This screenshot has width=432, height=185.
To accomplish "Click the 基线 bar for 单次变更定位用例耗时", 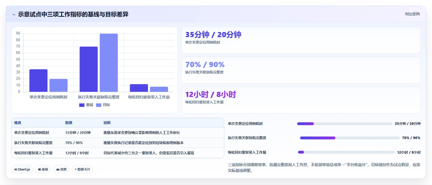I will click(x=38, y=80).
